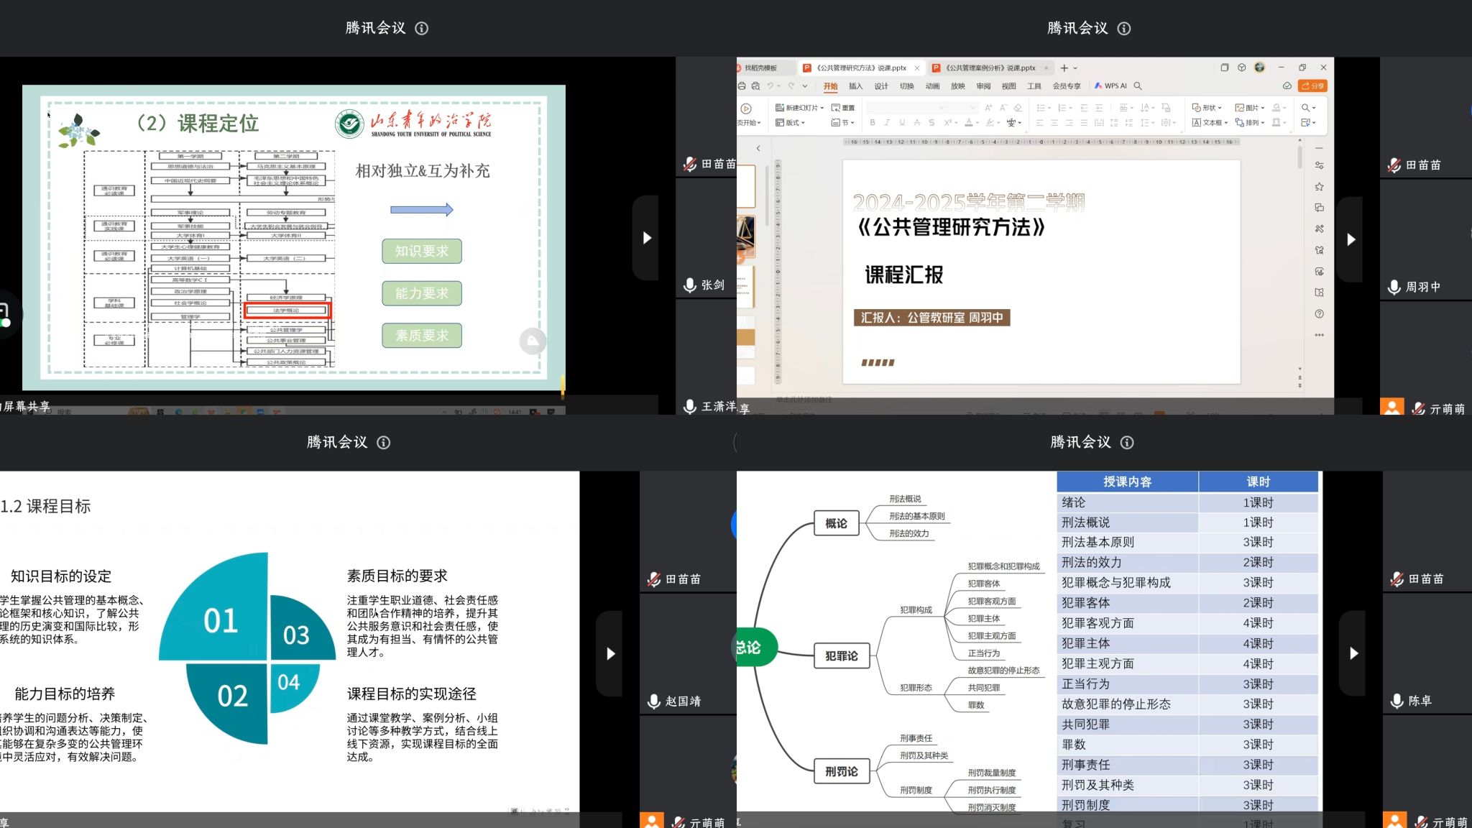Toggle italic formatting in WPS ribbon
This screenshot has width=1472, height=828.
(887, 123)
